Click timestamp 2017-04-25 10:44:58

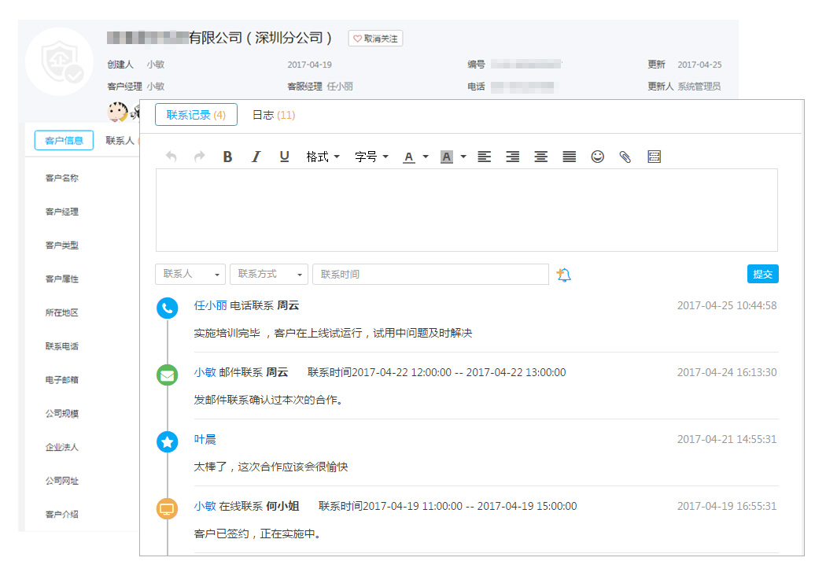(726, 305)
